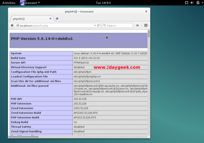Open the Iceweasel application menu in top bar

31,3
